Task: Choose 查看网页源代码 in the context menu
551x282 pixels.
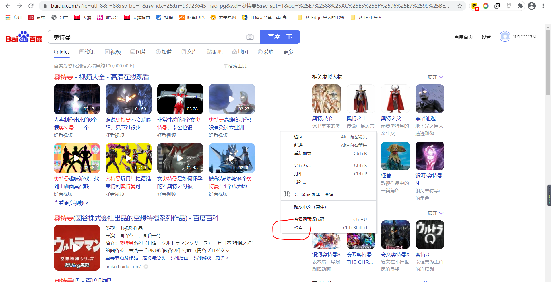Action: coord(328,219)
